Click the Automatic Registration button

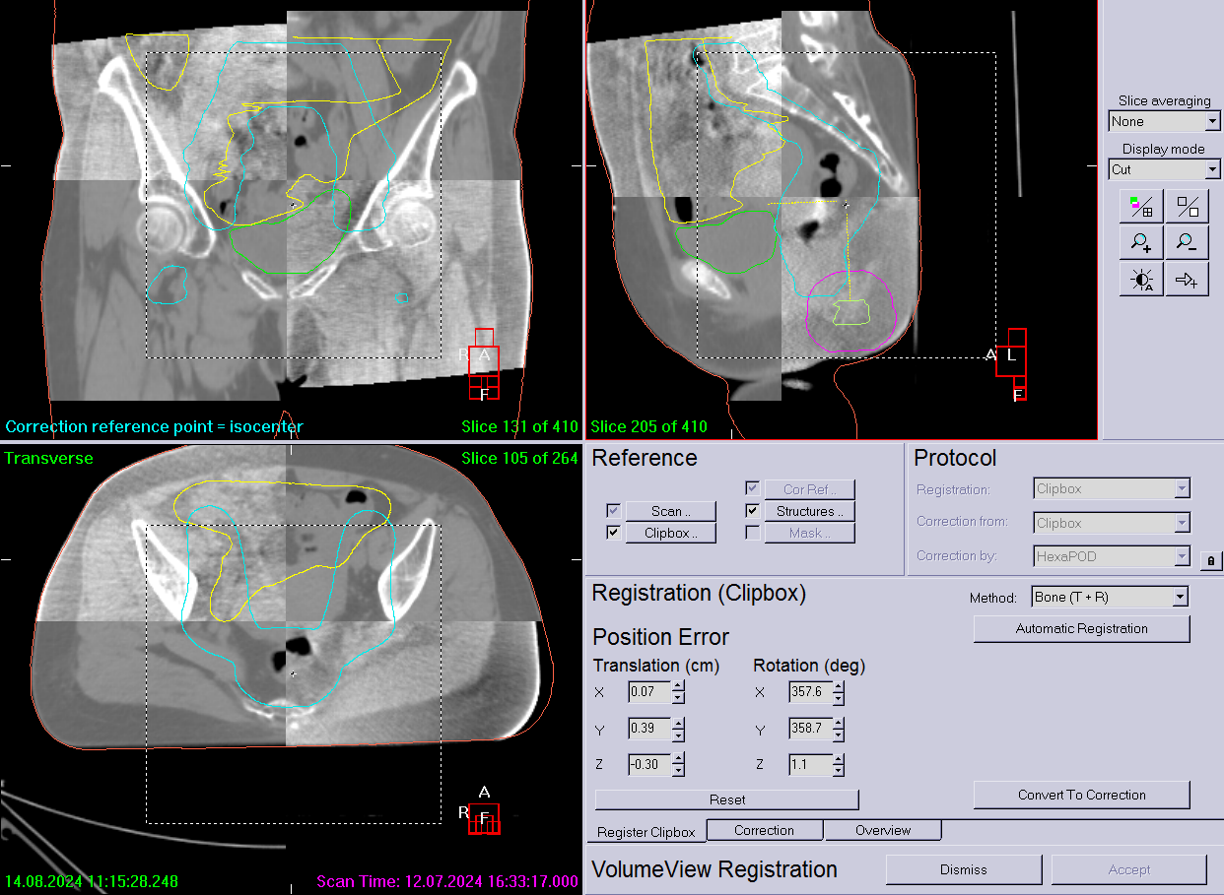[x=1081, y=628]
